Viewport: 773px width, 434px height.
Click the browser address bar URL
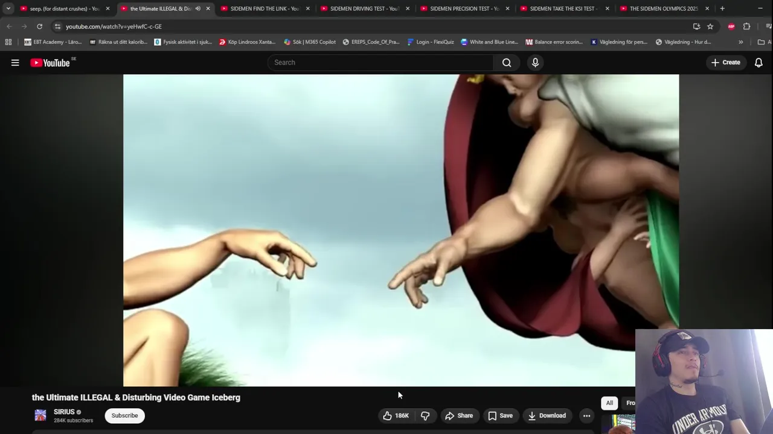click(x=114, y=27)
